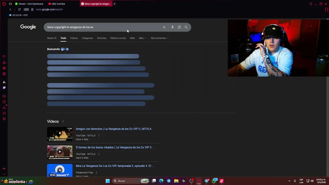The height and width of the screenshot is (185, 329).
Task: Switch to the (89) YouTube tab
Action: click(57, 4)
